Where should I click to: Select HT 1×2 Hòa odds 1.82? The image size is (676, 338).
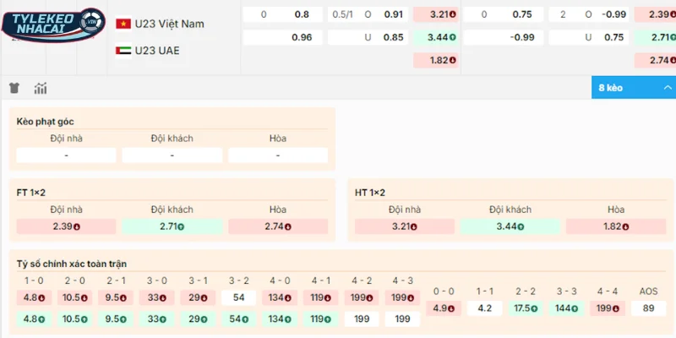tap(616, 226)
